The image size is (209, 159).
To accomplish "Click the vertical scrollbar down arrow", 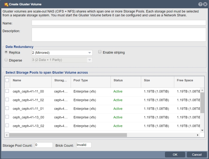I will [x=202, y=130].
